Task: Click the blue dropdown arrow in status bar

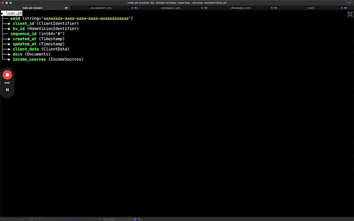Action: click(x=135, y=219)
